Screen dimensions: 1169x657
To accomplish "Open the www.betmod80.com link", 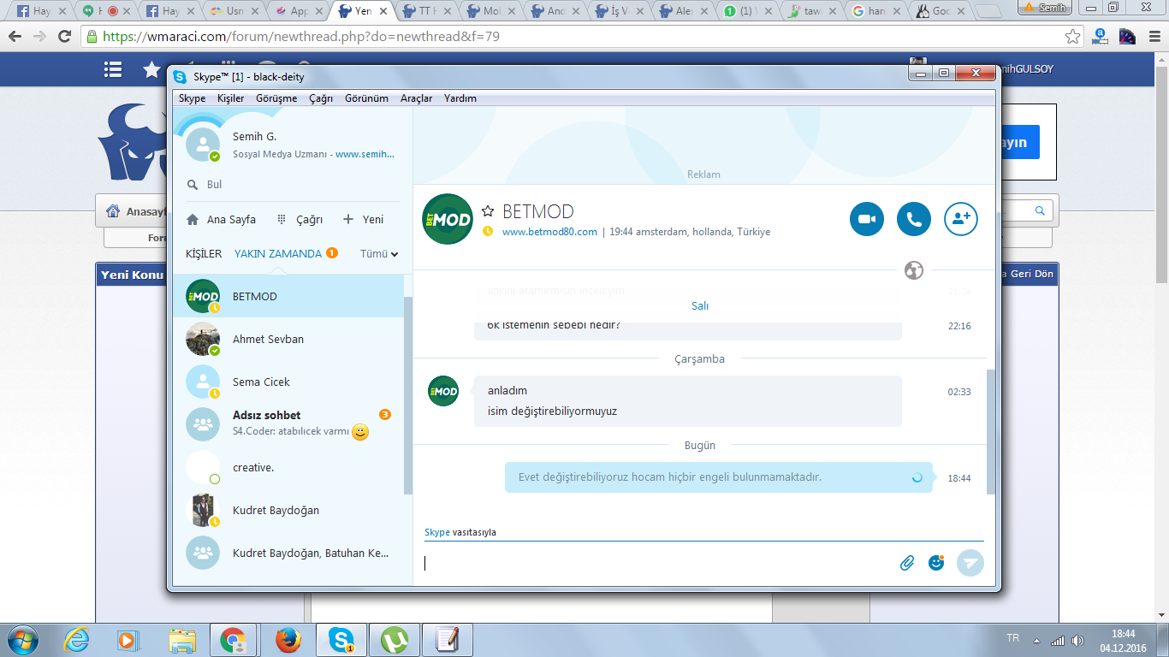I will click(549, 232).
